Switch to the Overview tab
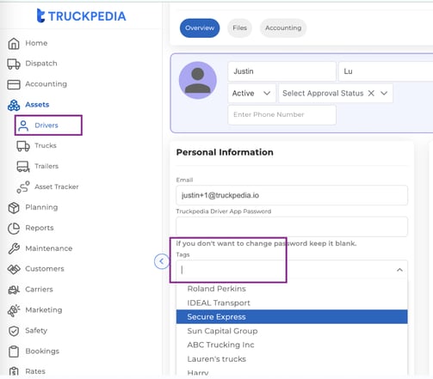The image size is (433, 379). (200, 28)
